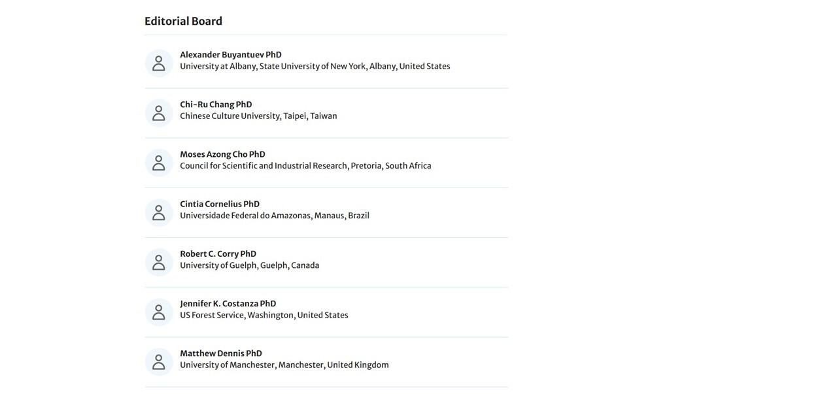Click University of Manchester affiliation text

(284, 365)
